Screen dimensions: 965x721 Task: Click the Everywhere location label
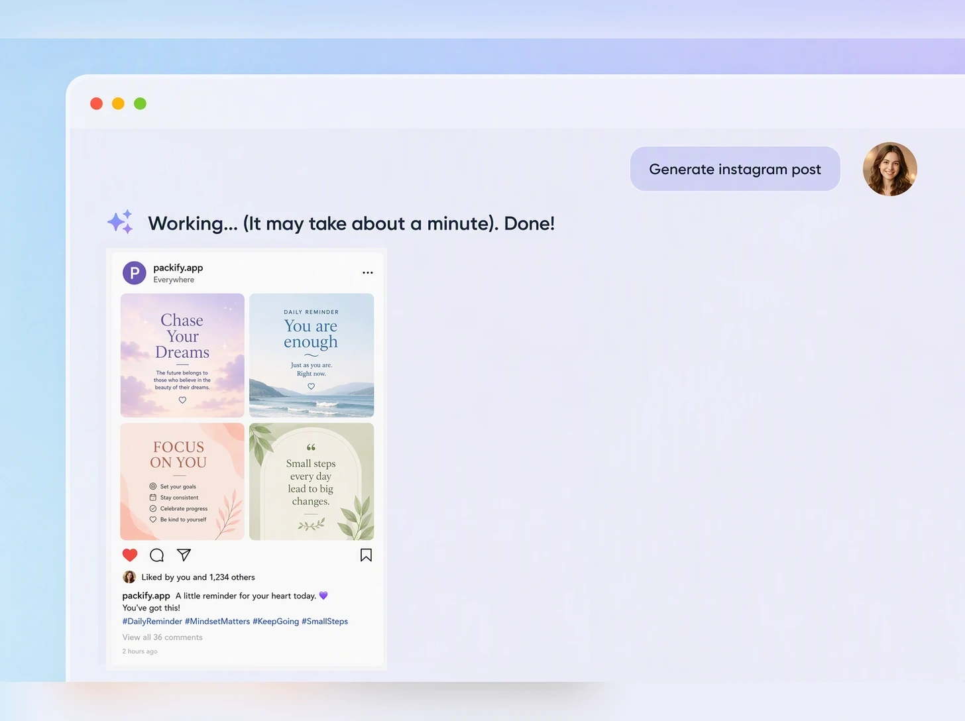[174, 280]
